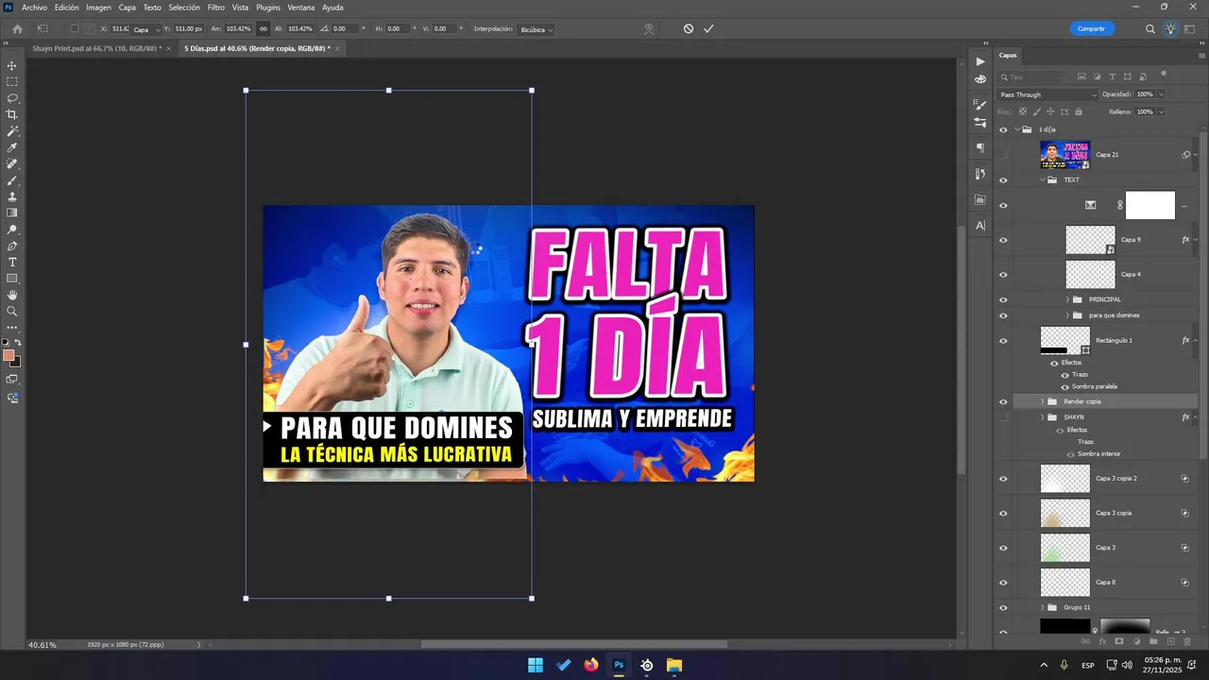Open the Filtro menu
The image size is (1209, 680).
click(x=216, y=8)
